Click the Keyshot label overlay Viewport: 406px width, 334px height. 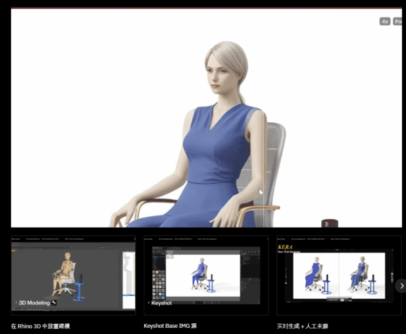161,303
